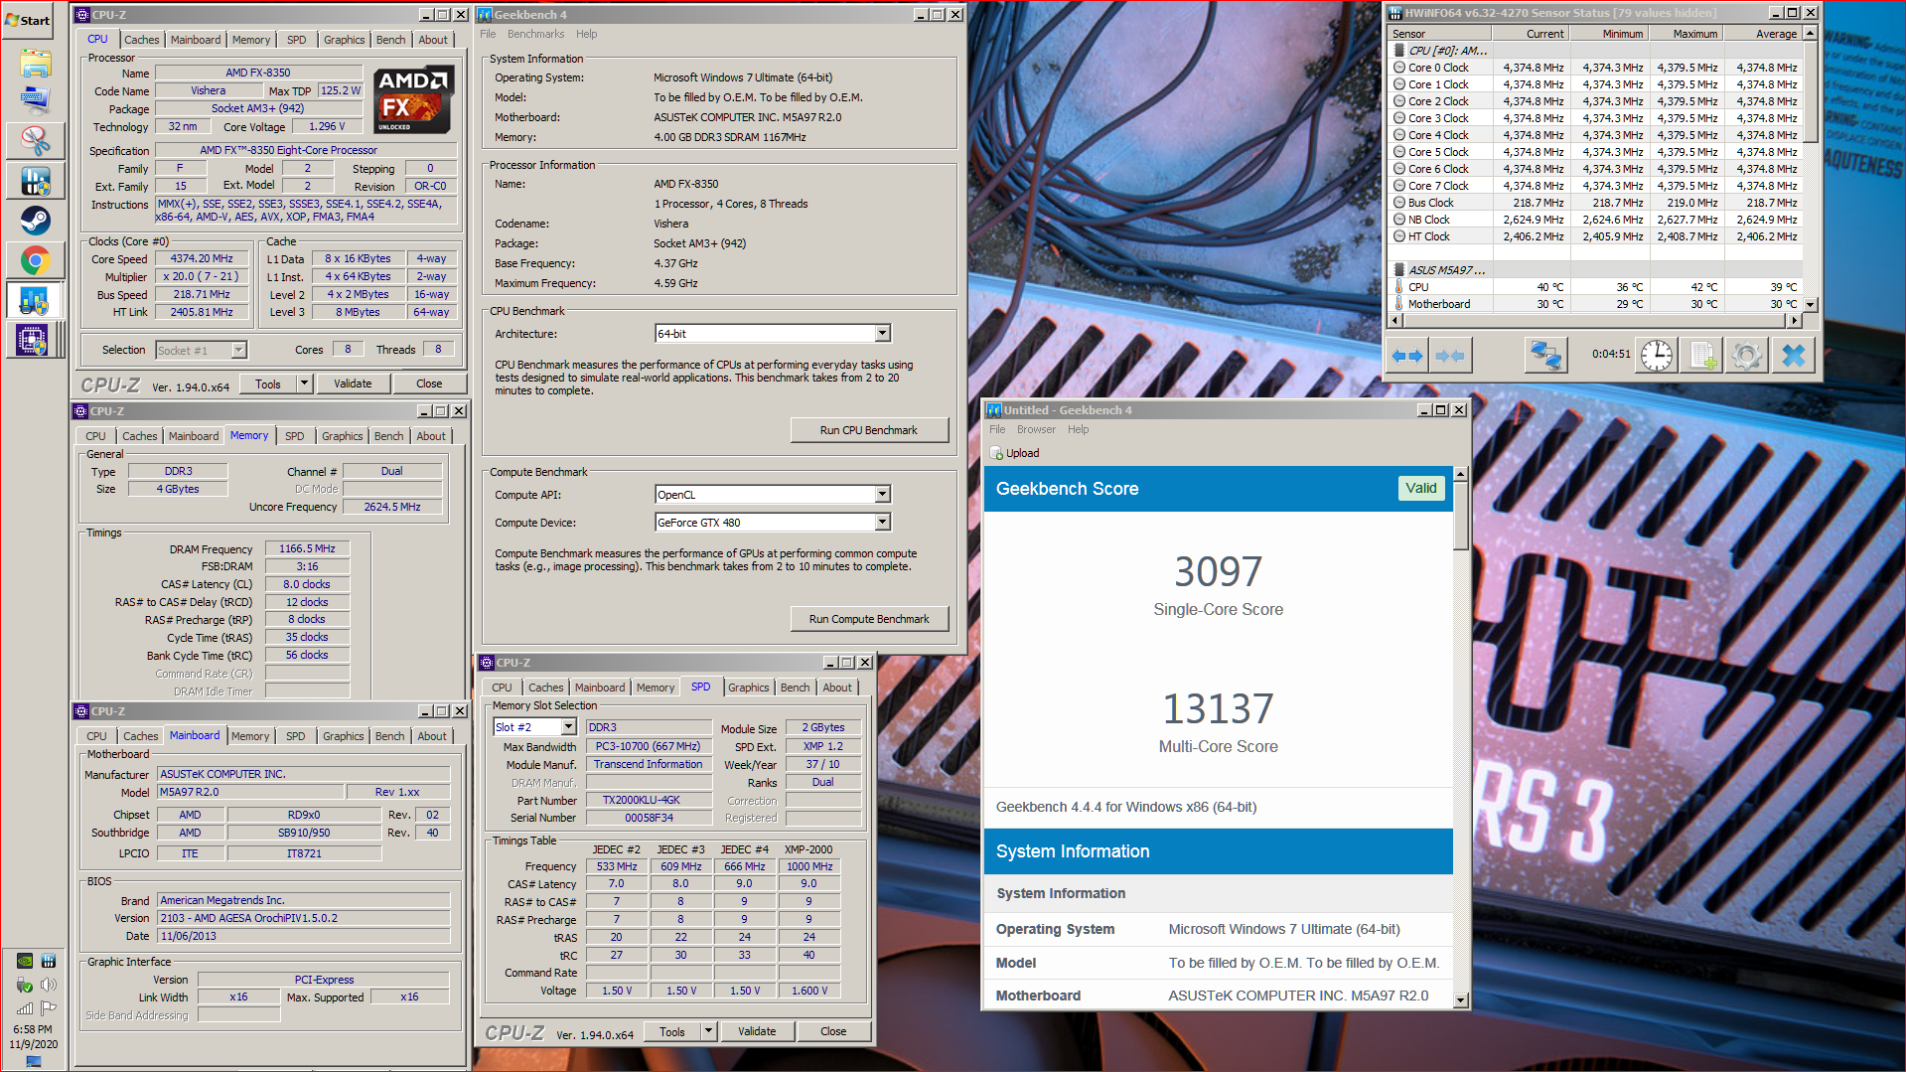Open Windows Explorer from the taskbar
The width and height of the screenshot is (1906, 1072).
35,63
